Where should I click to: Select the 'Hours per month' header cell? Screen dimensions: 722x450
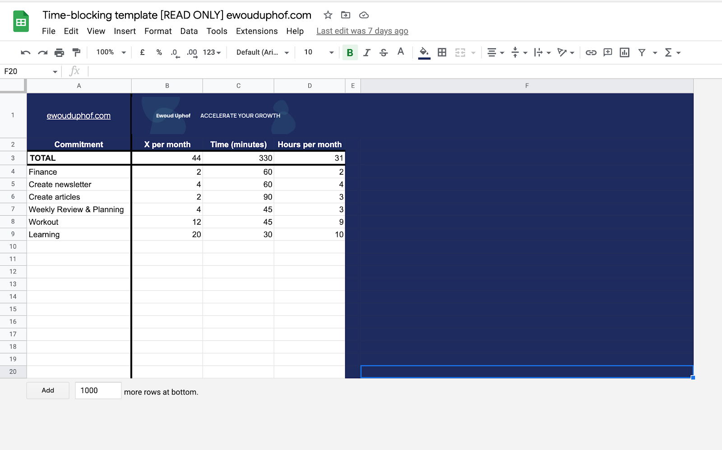[x=310, y=144]
